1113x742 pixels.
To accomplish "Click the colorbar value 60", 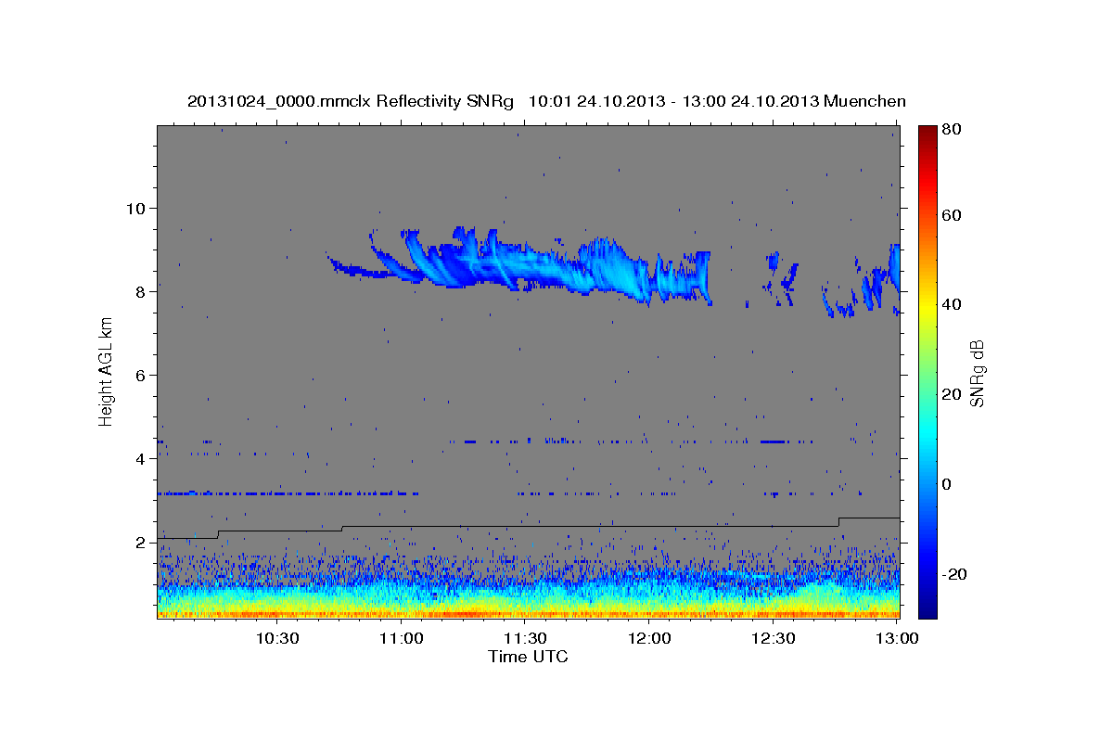I will click(x=952, y=214).
